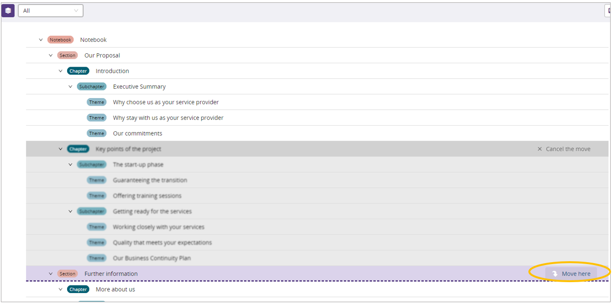Click the purple layers icon
613x305 pixels.
coord(8,10)
